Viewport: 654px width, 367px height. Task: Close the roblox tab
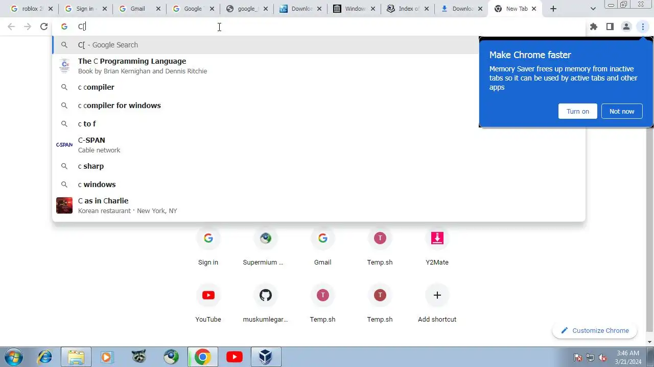click(50, 9)
